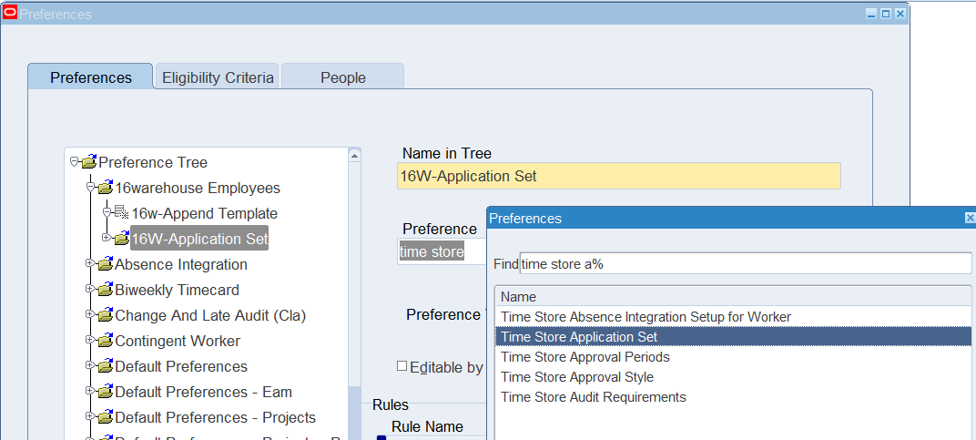Image resolution: width=976 pixels, height=440 pixels.
Task: Click the Biweekly Timecard folder icon
Action: click(x=105, y=291)
